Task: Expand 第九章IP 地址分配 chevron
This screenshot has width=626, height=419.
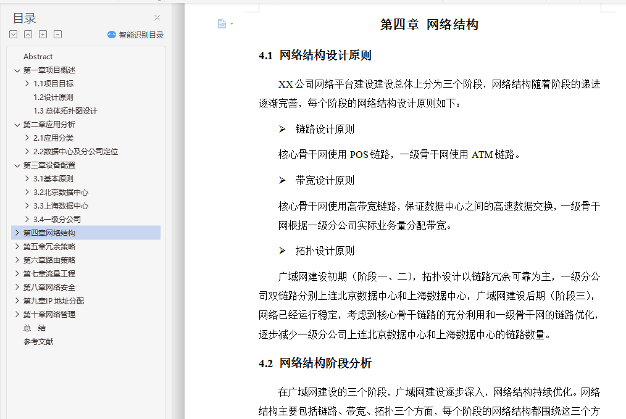Action: click(x=17, y=301)
